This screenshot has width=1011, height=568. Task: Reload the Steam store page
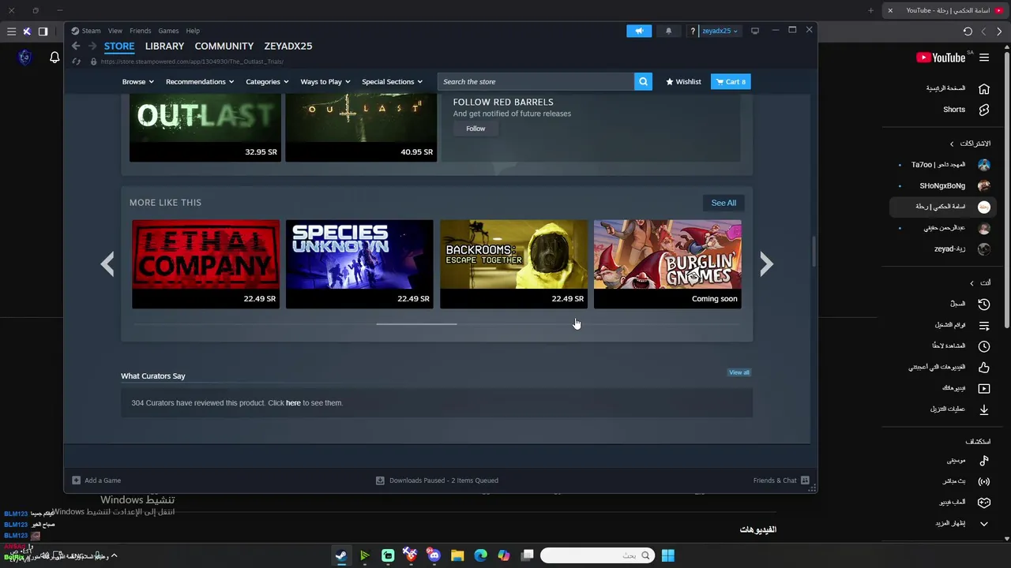click(77, 62)
